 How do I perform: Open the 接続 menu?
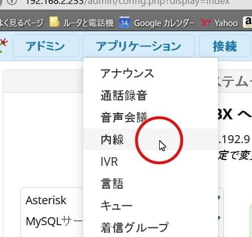point(225,46)
